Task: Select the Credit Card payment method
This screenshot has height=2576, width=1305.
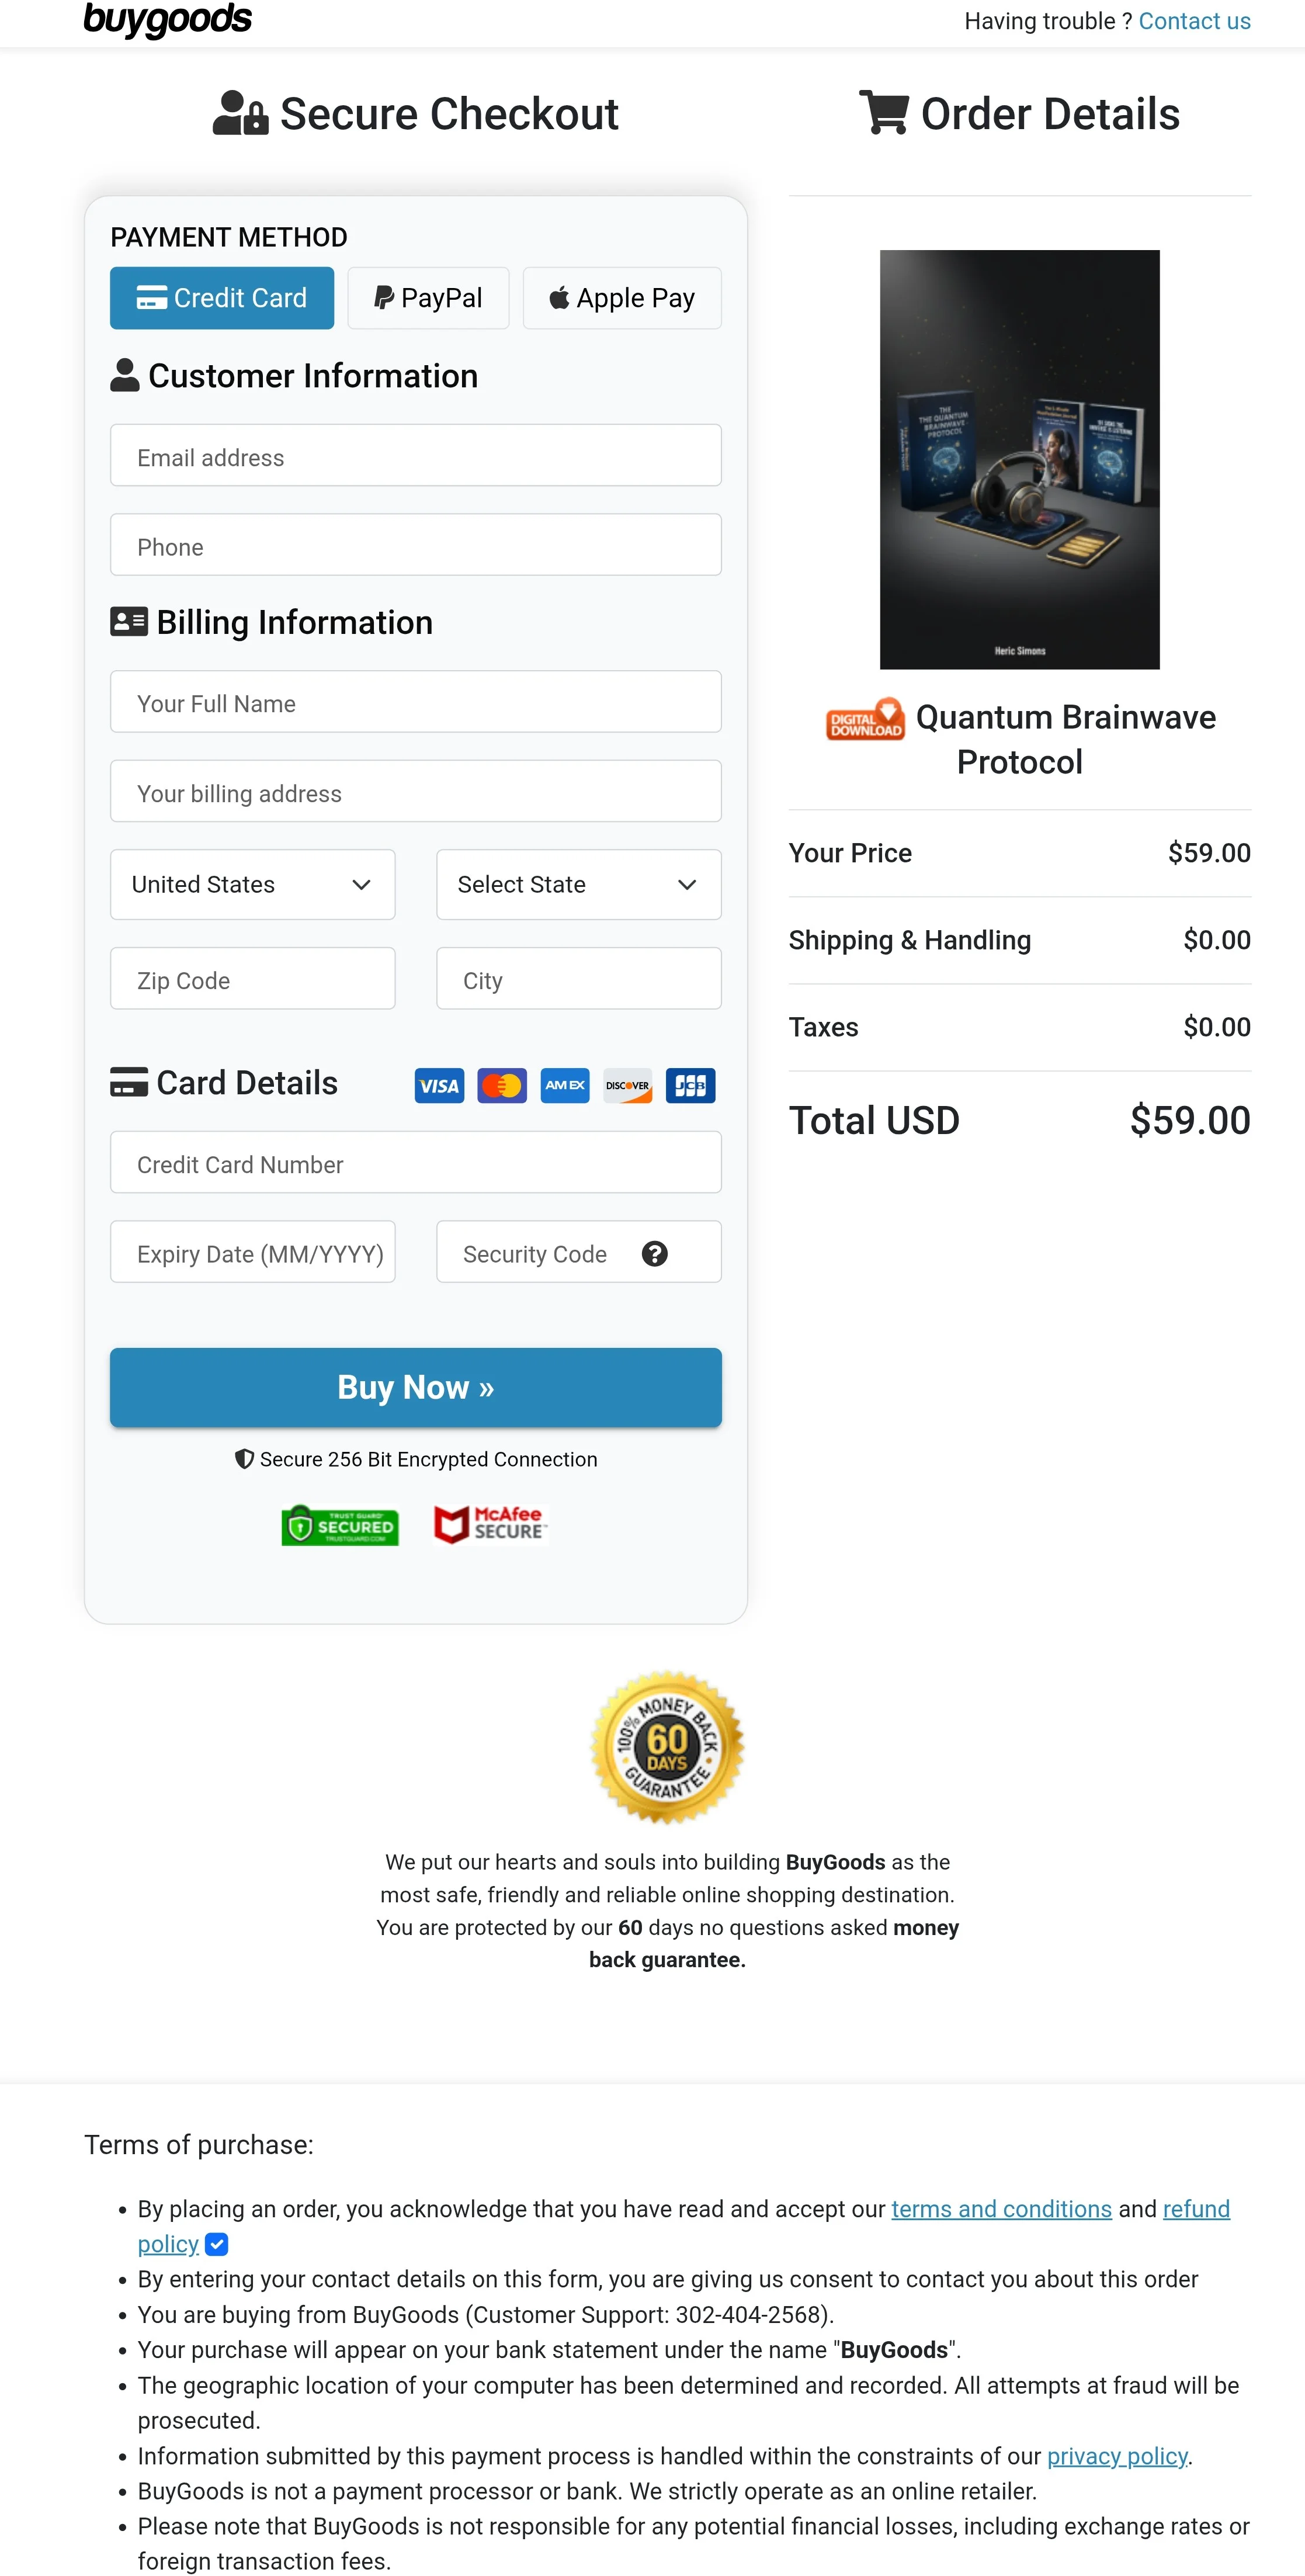Action: pyautogui.click(x=221, y=297)
